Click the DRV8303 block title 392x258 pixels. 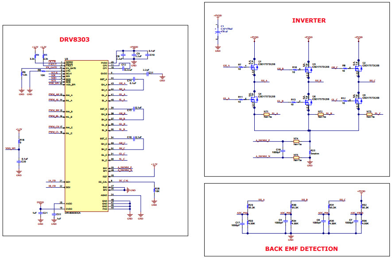(74, 39)
